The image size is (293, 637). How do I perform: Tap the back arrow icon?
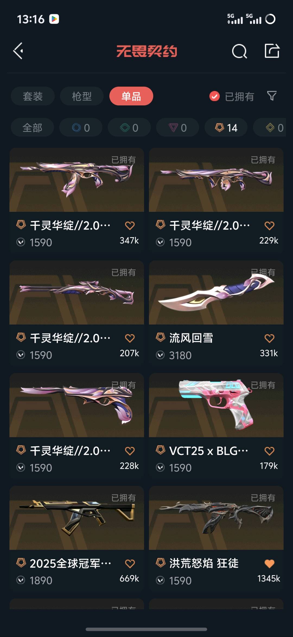[18, 51]
